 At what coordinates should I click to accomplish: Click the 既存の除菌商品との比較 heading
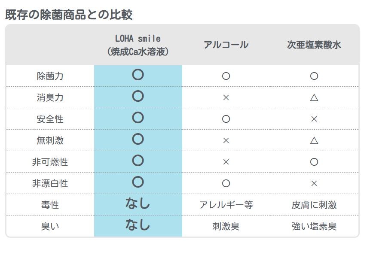(69, 15)
